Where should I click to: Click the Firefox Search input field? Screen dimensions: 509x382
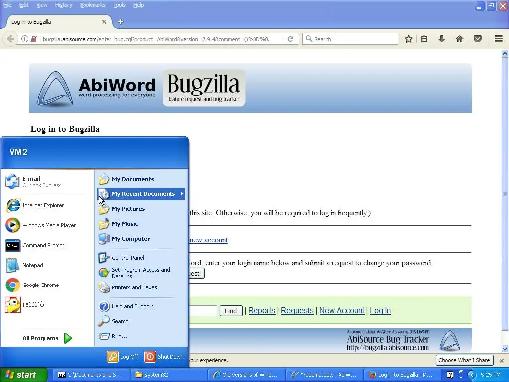pos(350,39)
